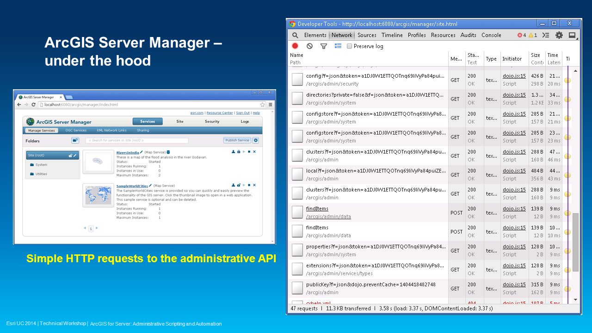Open the Logs tab in Server Manager
This screenshot has height=333, width=592.
(x=245, y=122)
